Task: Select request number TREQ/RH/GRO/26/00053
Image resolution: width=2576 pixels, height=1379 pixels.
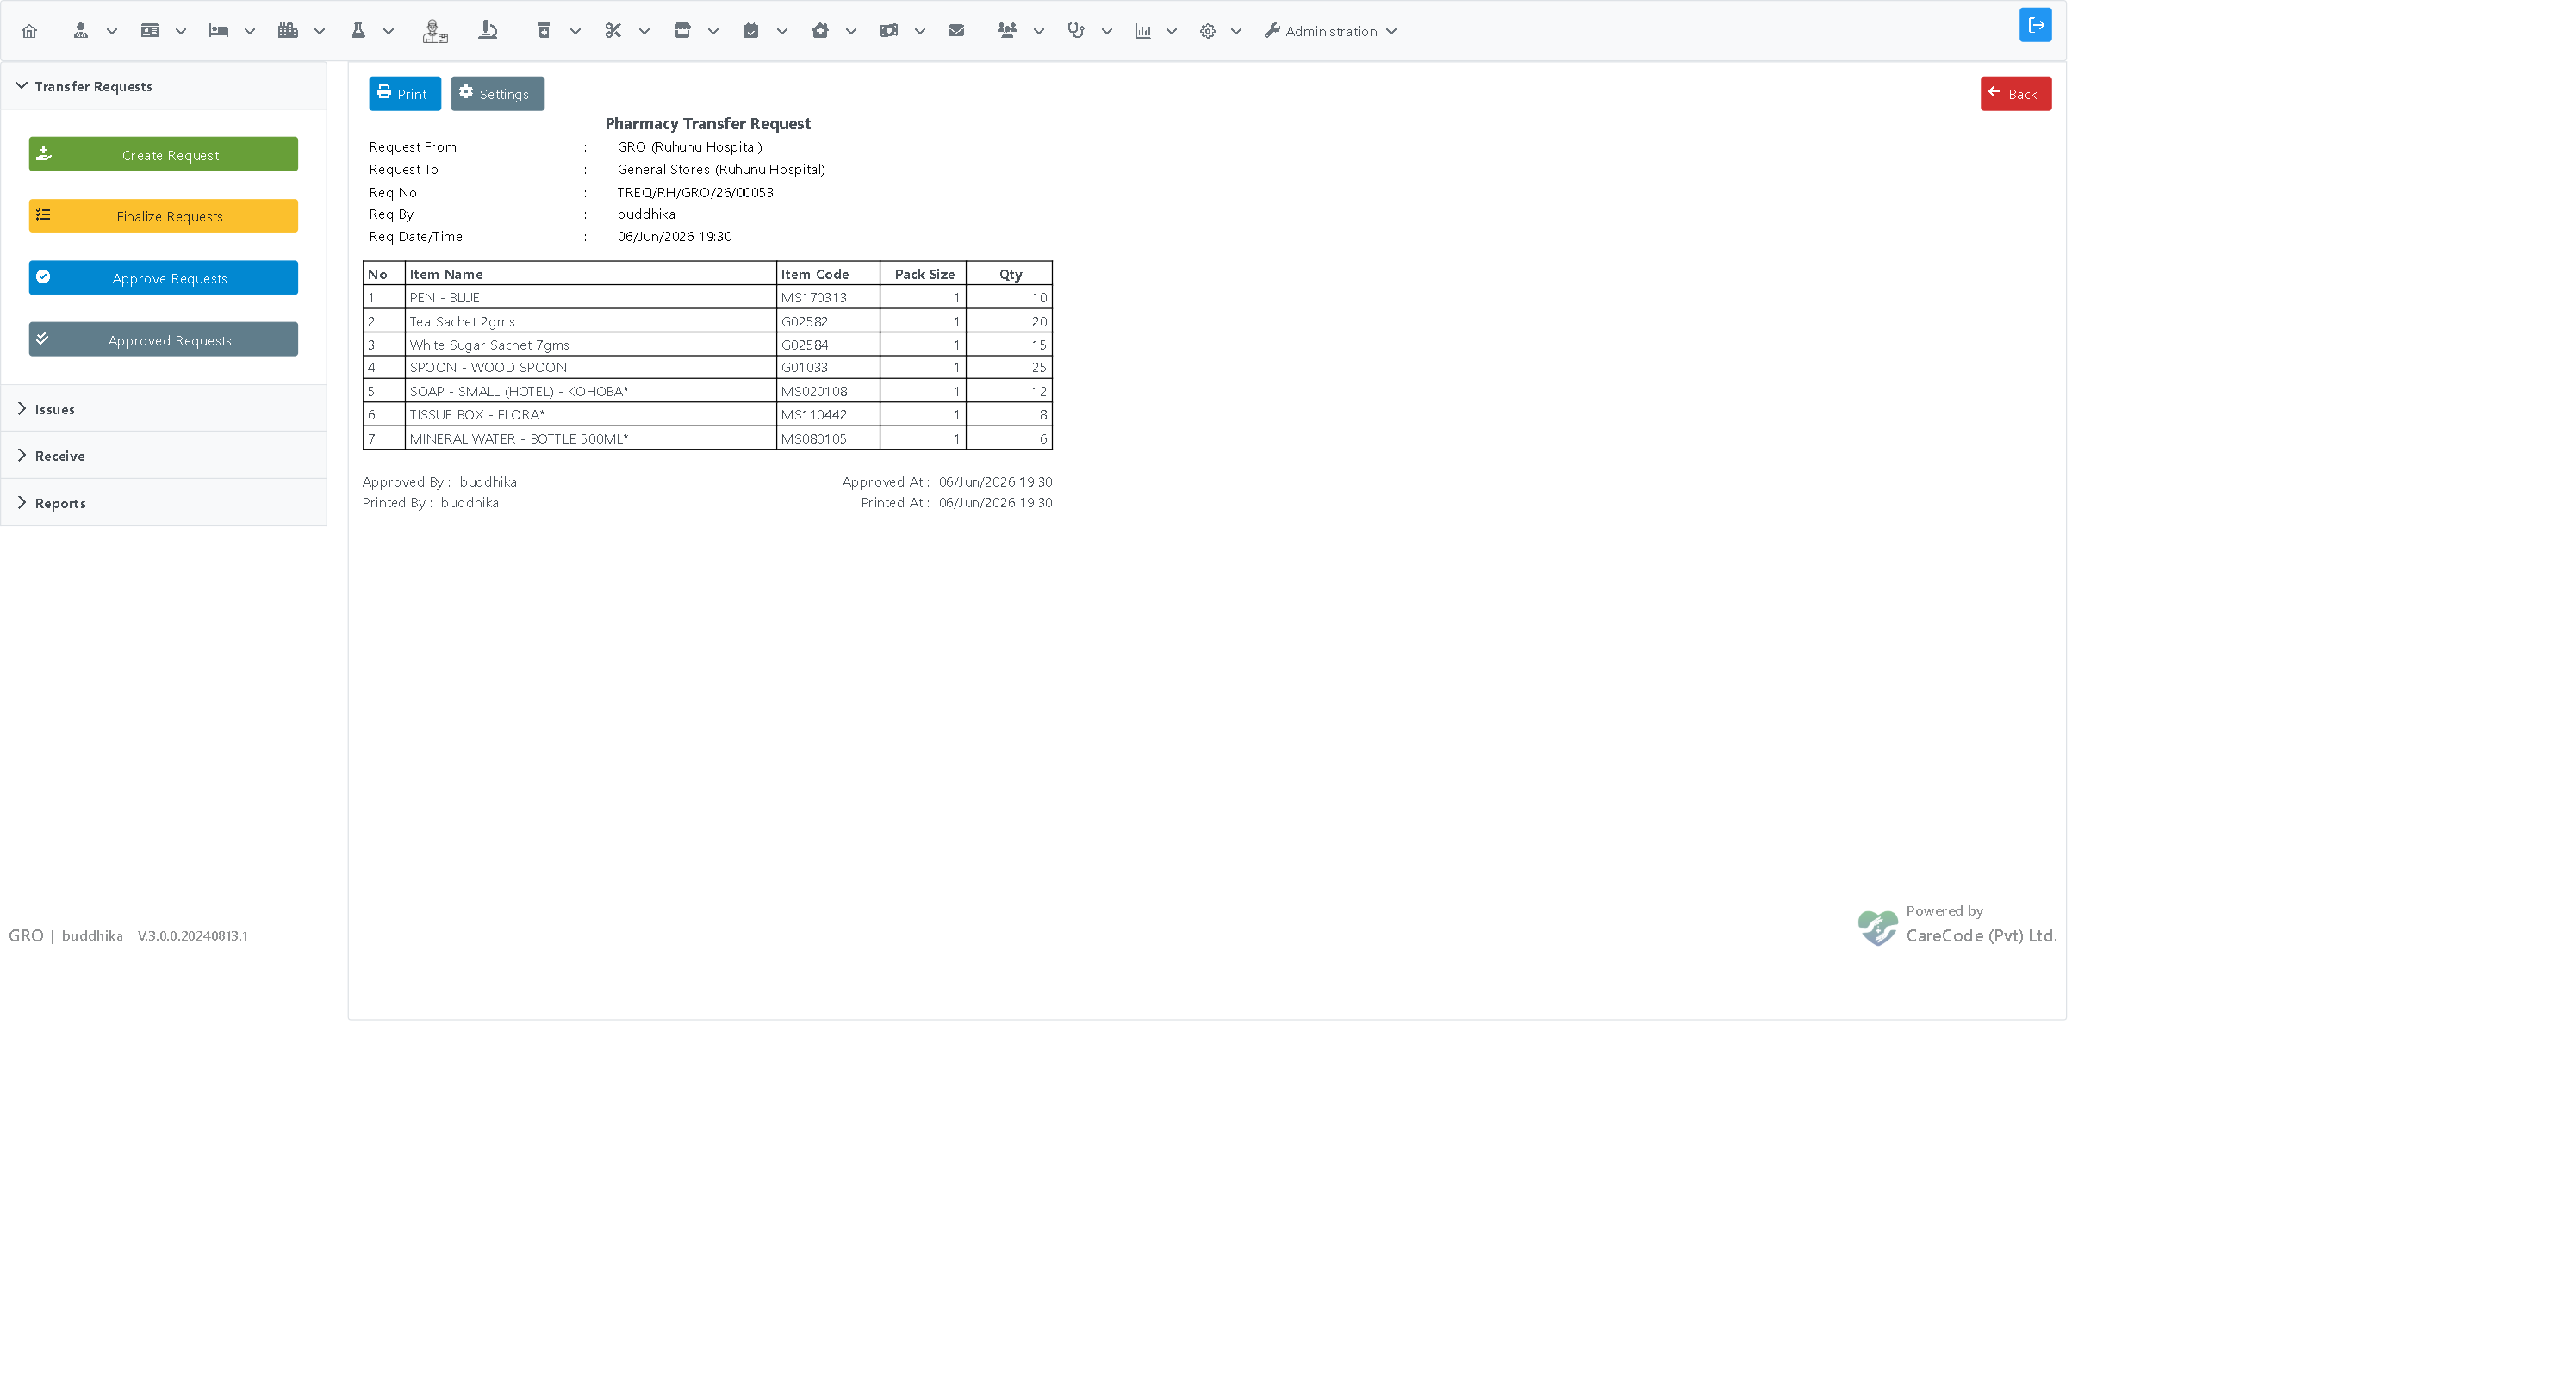Action: [x=695, y=192]
